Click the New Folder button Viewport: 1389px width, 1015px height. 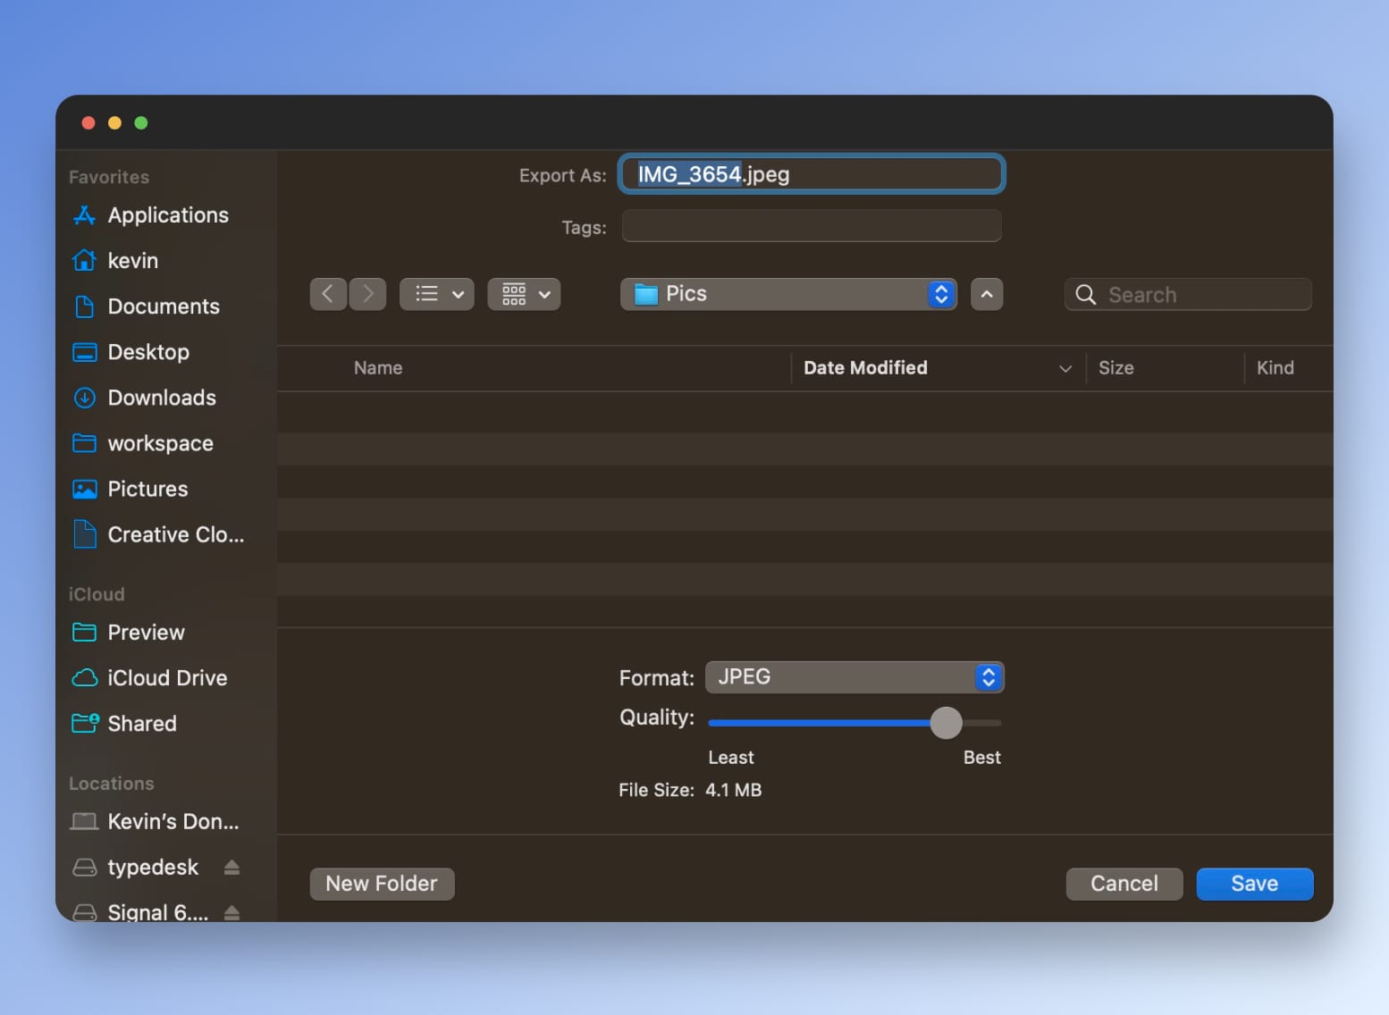pyautogui.click(x=382, y=884)
